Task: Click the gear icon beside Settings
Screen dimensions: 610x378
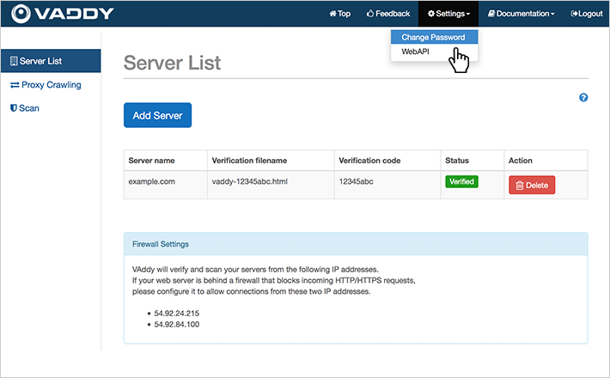Action: click(x=431, y=14)
